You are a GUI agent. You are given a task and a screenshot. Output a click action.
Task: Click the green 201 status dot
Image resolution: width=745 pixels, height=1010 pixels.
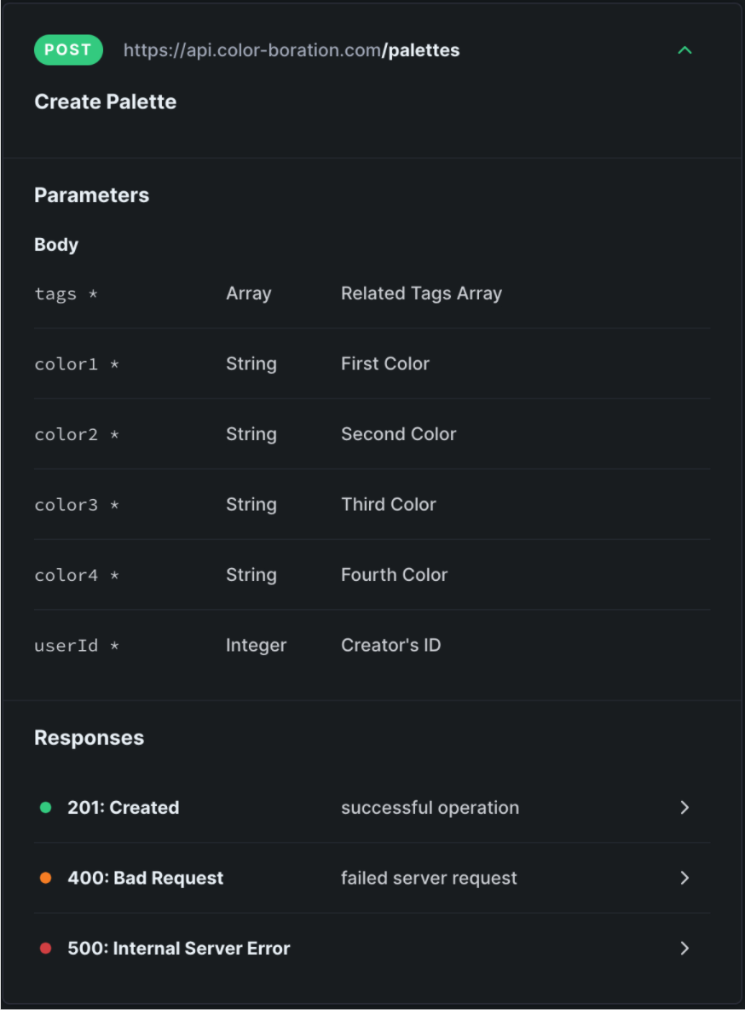[46, 808]
